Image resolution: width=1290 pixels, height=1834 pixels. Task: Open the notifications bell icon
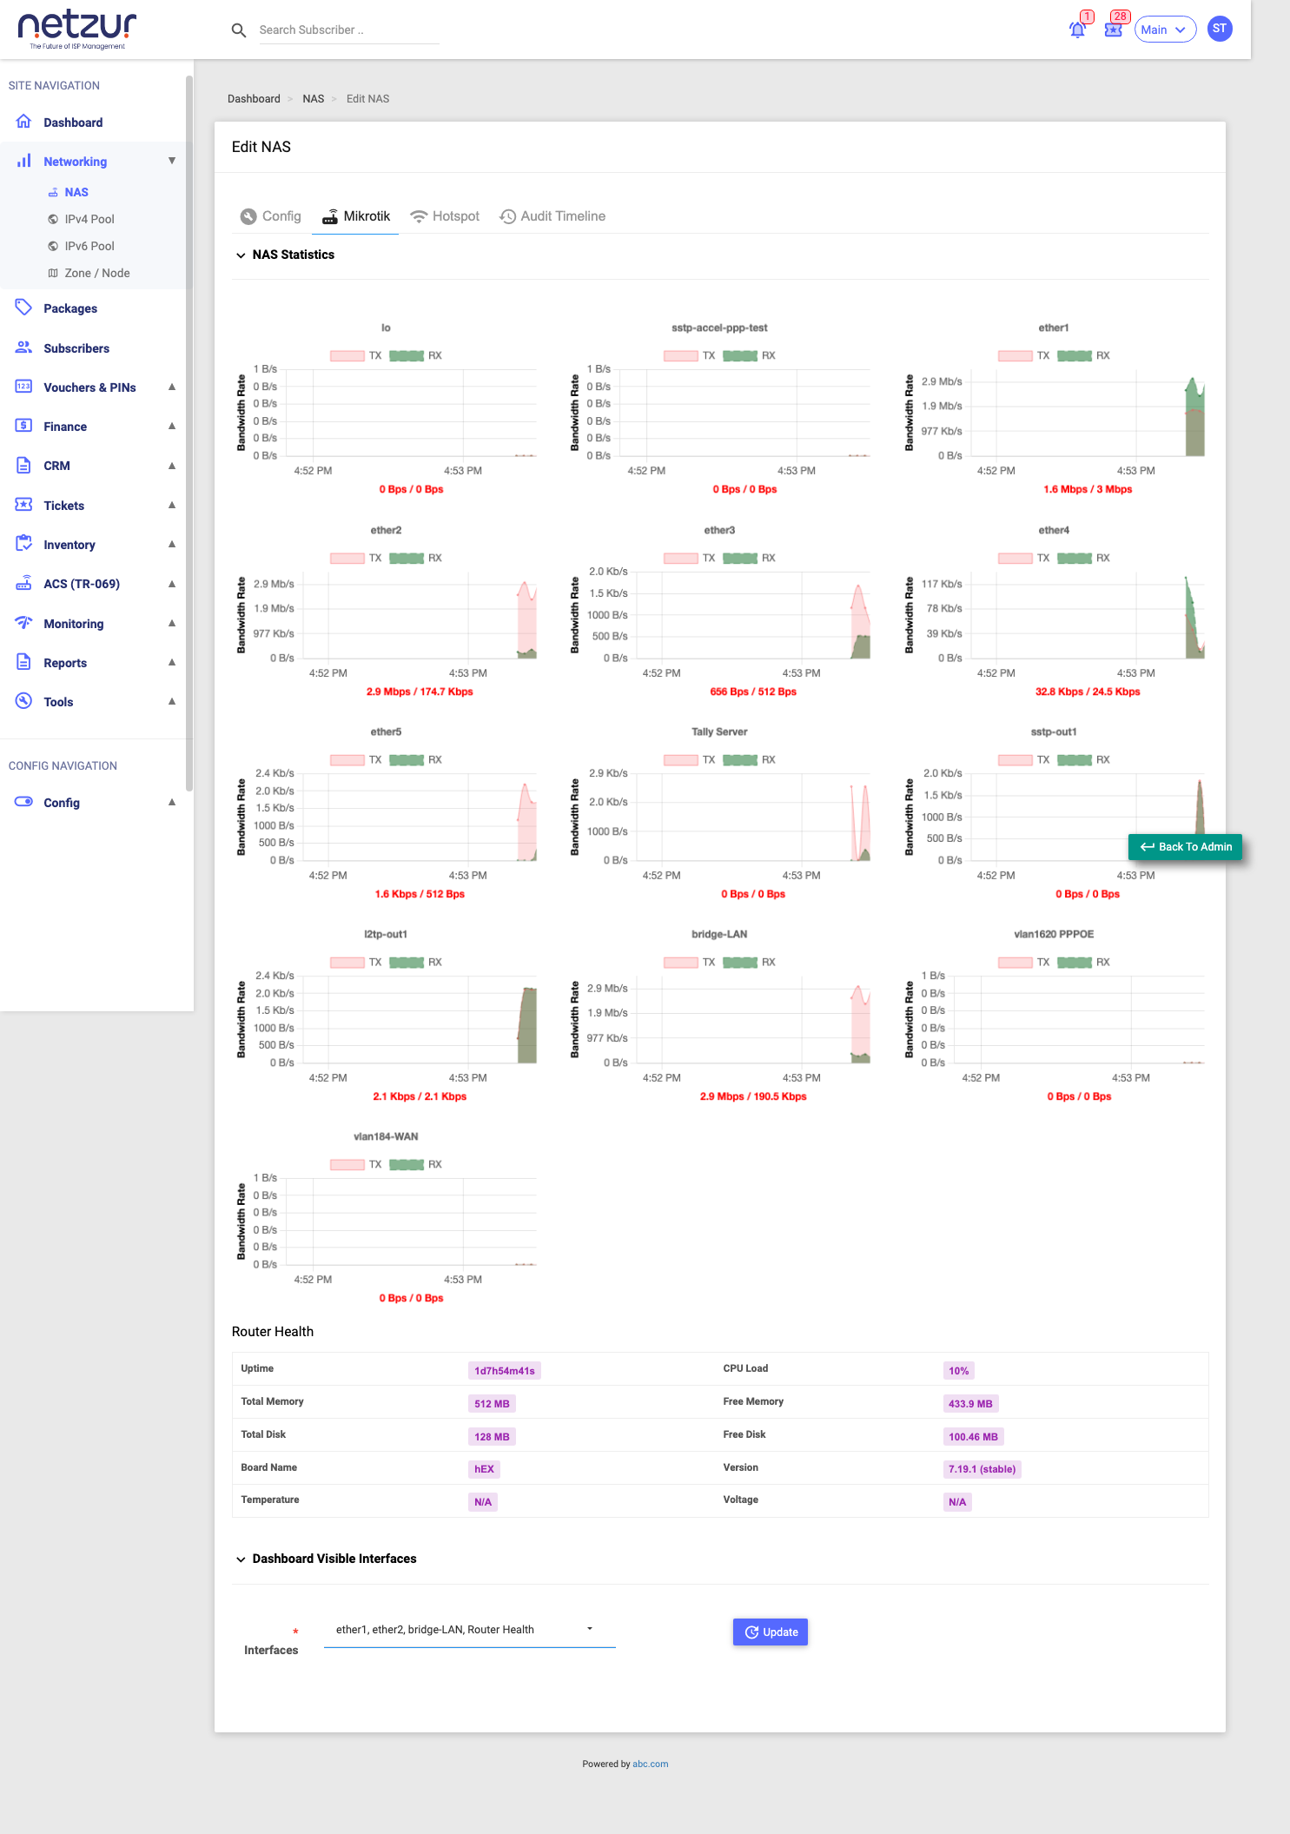click(x=1078, y=30)
